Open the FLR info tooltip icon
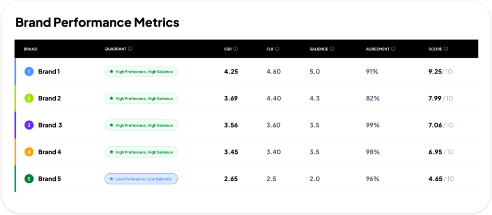The image size is (492, 215). 277,49
